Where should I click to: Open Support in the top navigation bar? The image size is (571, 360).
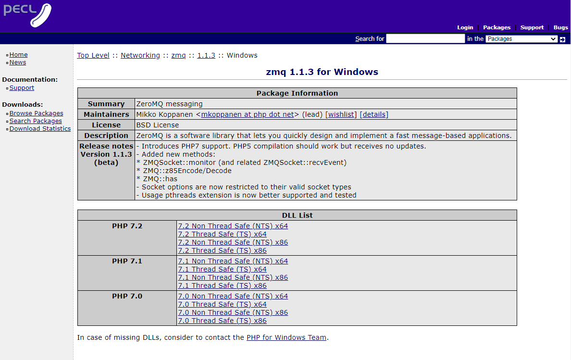pos(532,27)
